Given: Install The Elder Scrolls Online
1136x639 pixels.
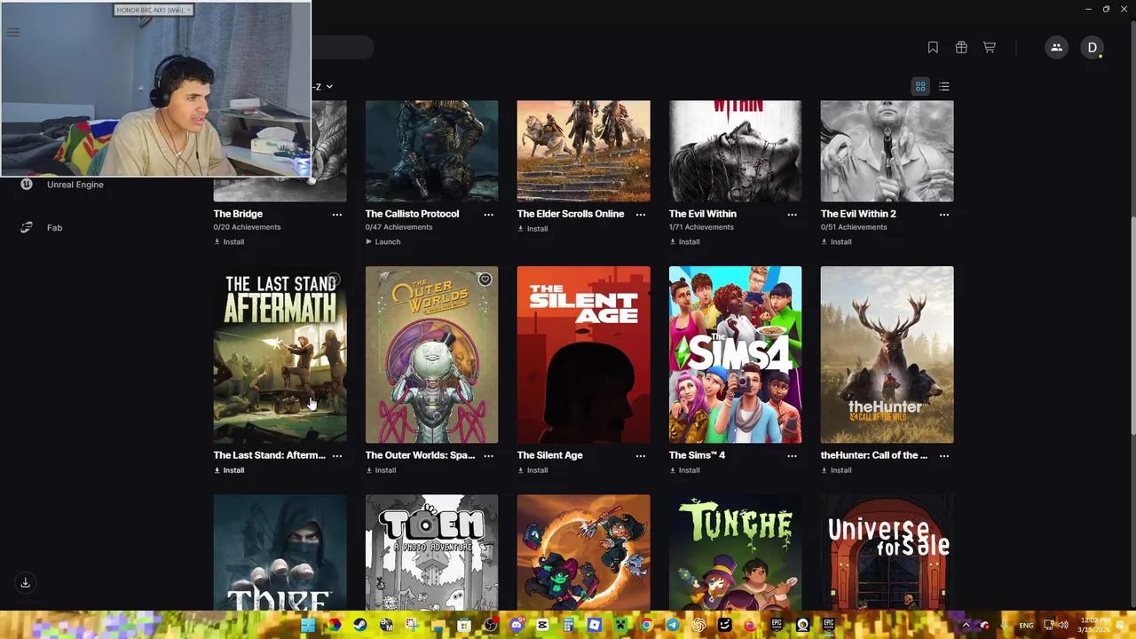Looking at the screenshot, I should pyautogui.click(x=532, y=229).
